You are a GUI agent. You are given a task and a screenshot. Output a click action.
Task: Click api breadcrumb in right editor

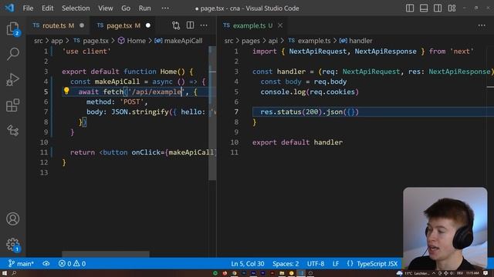[272, 41]
